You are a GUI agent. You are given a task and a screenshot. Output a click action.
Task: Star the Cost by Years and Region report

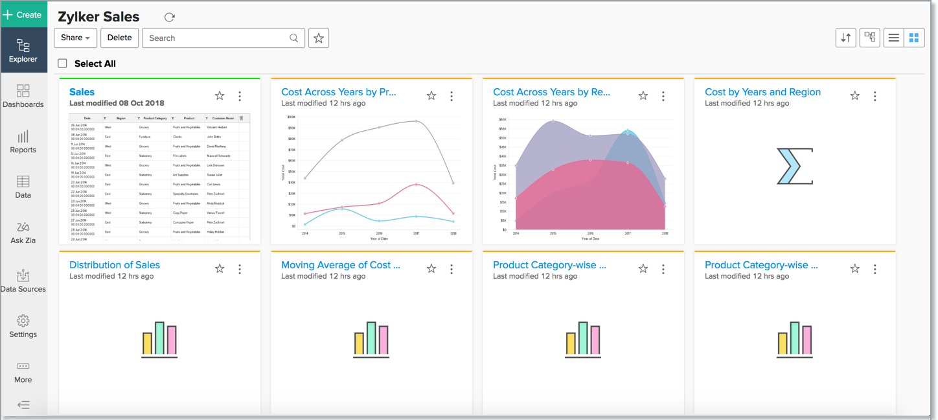click(x=855, y=96)
